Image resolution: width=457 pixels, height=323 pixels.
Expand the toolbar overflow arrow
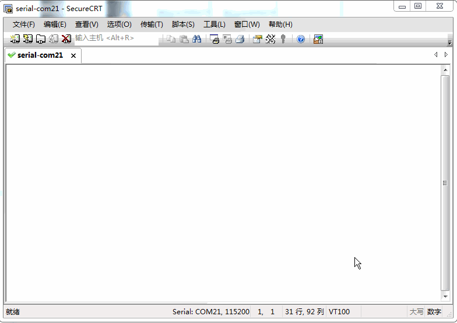[x=449, y=43]
